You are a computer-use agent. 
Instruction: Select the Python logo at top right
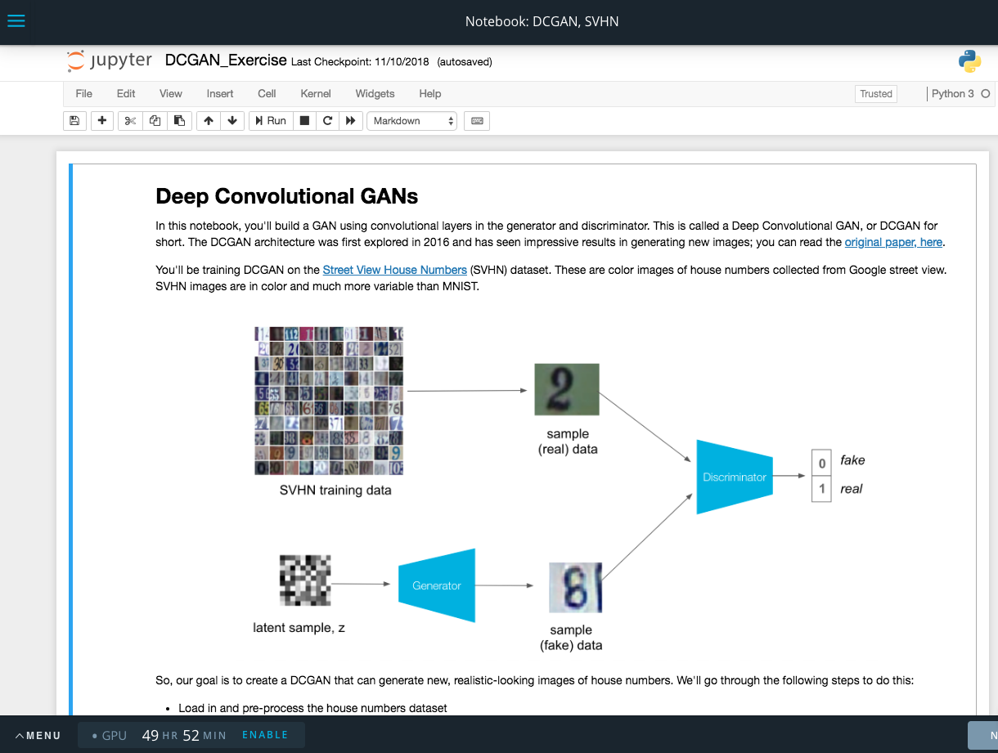pos(969,61)
